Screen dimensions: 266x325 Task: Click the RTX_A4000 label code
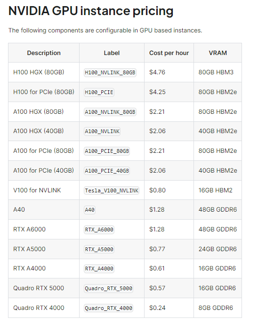click(99, 269)
